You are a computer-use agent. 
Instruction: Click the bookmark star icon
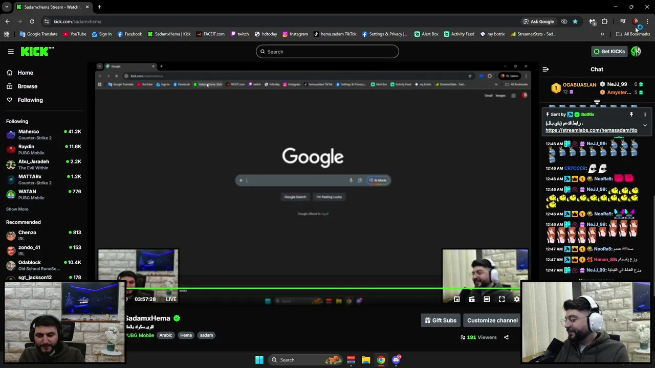pos(575,21)
